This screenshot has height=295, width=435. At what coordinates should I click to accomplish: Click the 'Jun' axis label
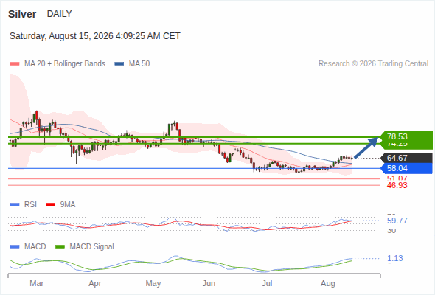(x=209, y=283)
